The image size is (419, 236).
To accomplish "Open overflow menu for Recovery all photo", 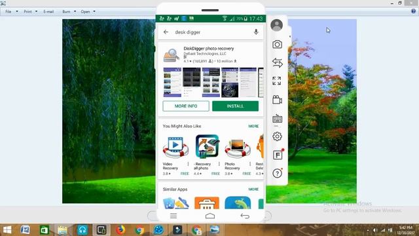I will point(219,164).
